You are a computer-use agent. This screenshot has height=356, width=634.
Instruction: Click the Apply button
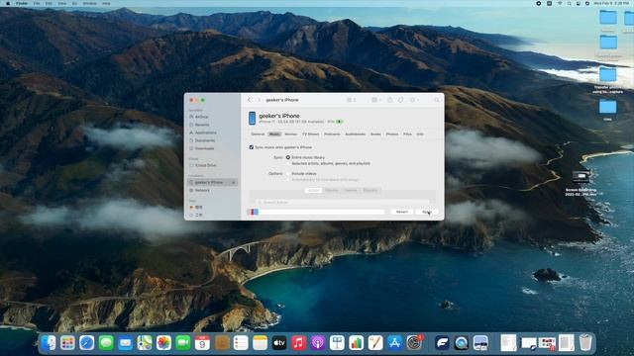(x=427, y=212)
